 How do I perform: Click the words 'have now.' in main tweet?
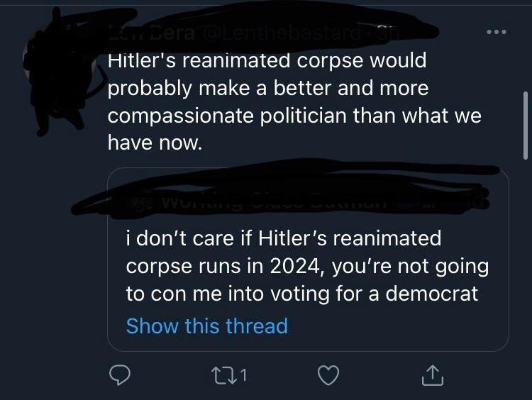point(155,142)
